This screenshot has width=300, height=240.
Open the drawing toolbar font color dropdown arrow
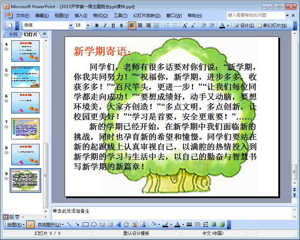pyautogui.click(x=183, y=224)
